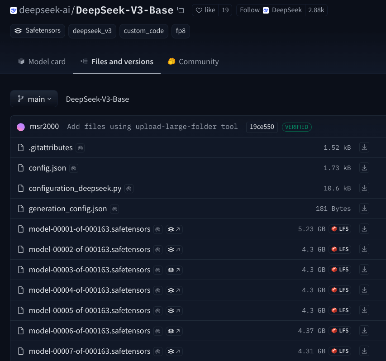Click the LFS badge on model-00003 row
386x361 pixels.
(340, 270)
